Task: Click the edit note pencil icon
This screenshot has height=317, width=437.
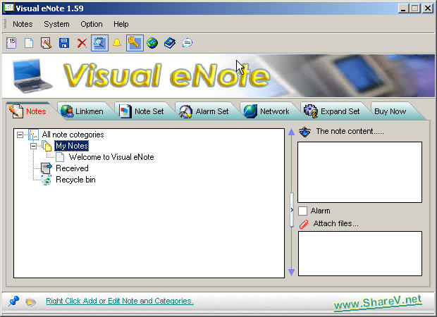Action: coord(47,43)
